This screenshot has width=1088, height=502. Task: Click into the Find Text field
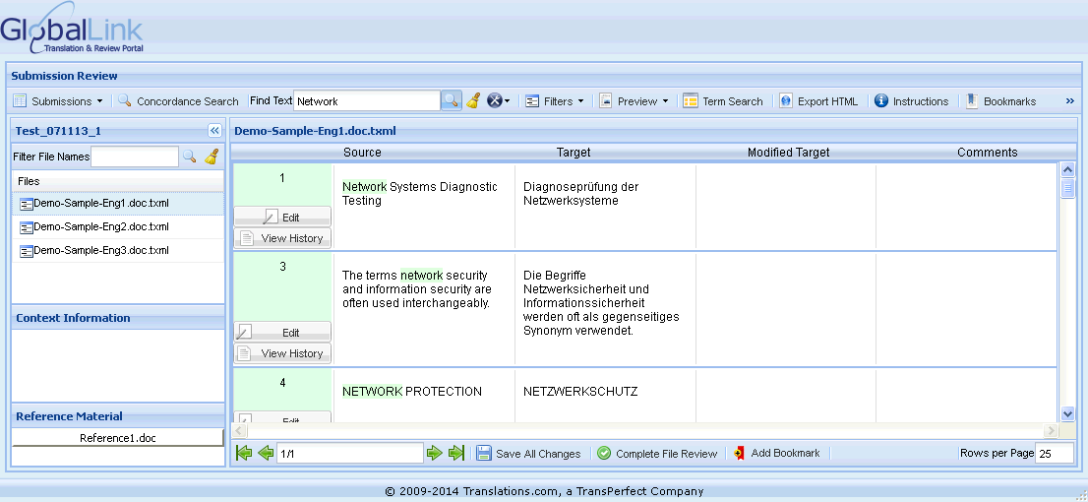(x=366, y=101)
